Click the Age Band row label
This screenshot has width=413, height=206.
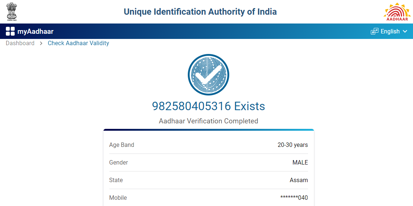pyautogui.click(x=122, y=145)
